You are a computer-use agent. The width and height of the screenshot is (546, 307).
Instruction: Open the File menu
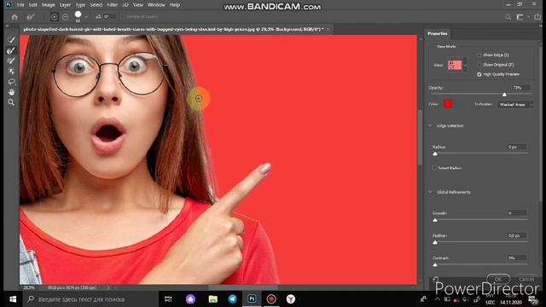tap(20, 5)
